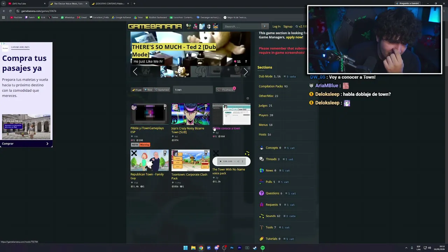Image resolution: width=448 pixels, height=252 pixels.
Task: Open the Plants vs Zombies game icon
Action: click(189, 26)
